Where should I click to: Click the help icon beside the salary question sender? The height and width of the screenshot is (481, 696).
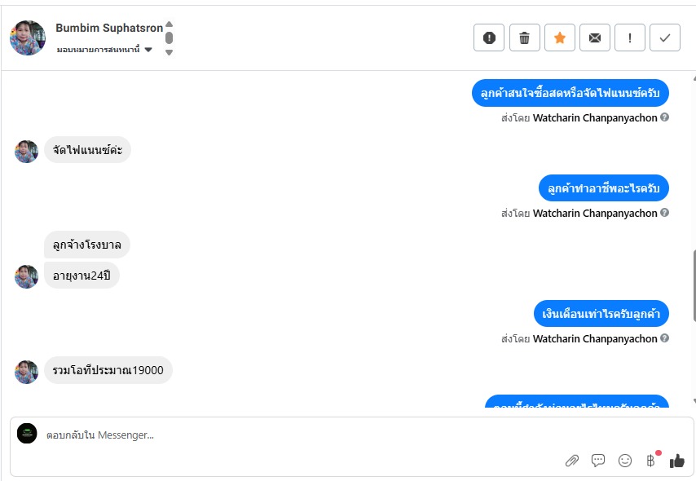(x=664, y=338)
